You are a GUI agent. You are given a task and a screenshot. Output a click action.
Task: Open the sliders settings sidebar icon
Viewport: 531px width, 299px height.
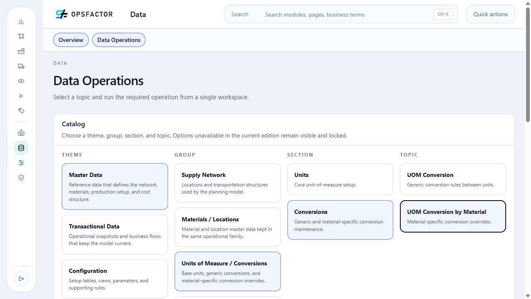click(x=21, y=163)
